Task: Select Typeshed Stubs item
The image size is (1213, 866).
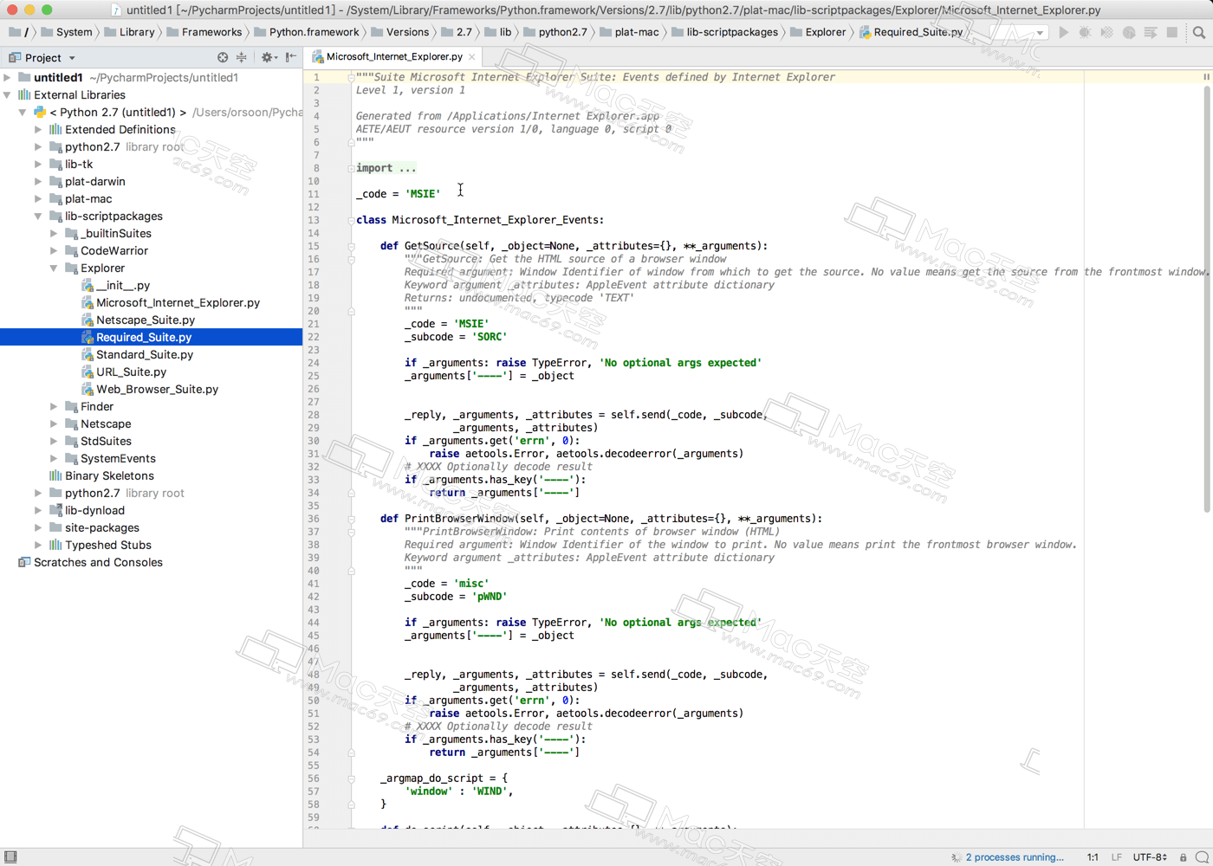Action: click(108, 545)
